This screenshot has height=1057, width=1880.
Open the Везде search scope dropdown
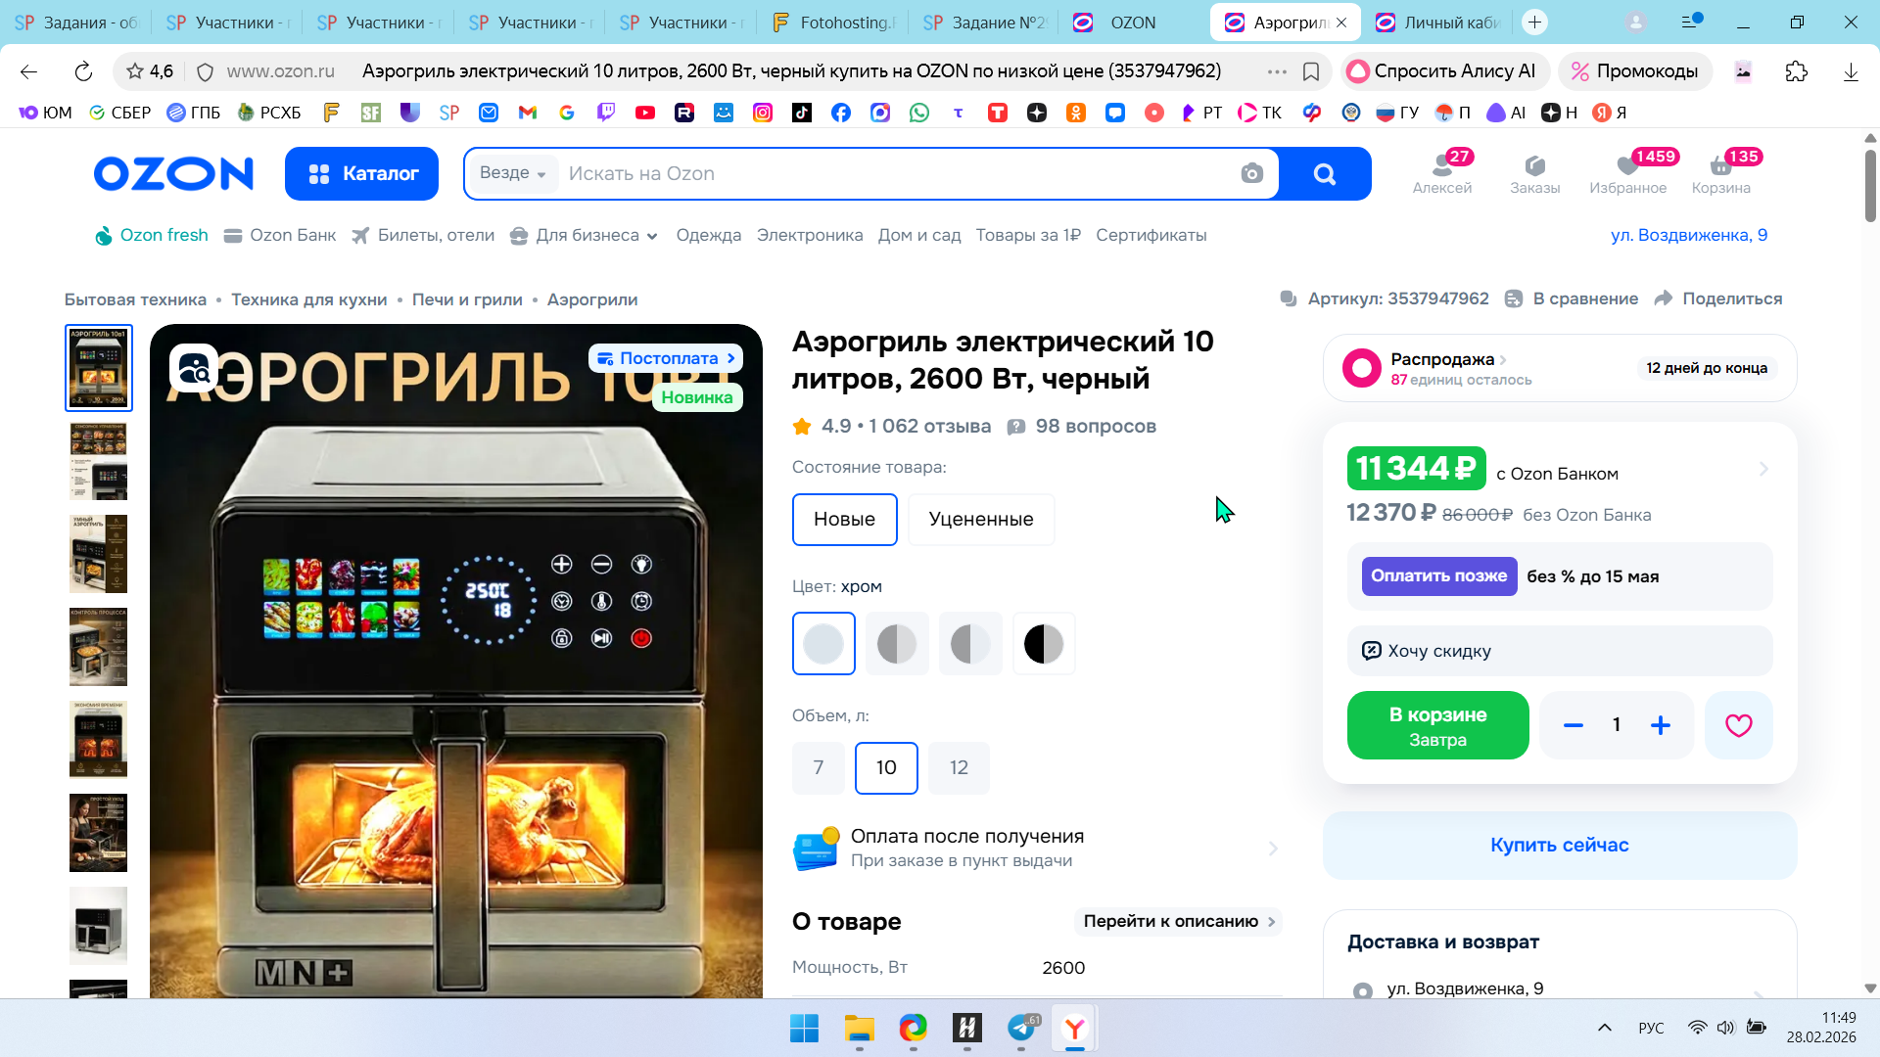click(x=512, y=173)
